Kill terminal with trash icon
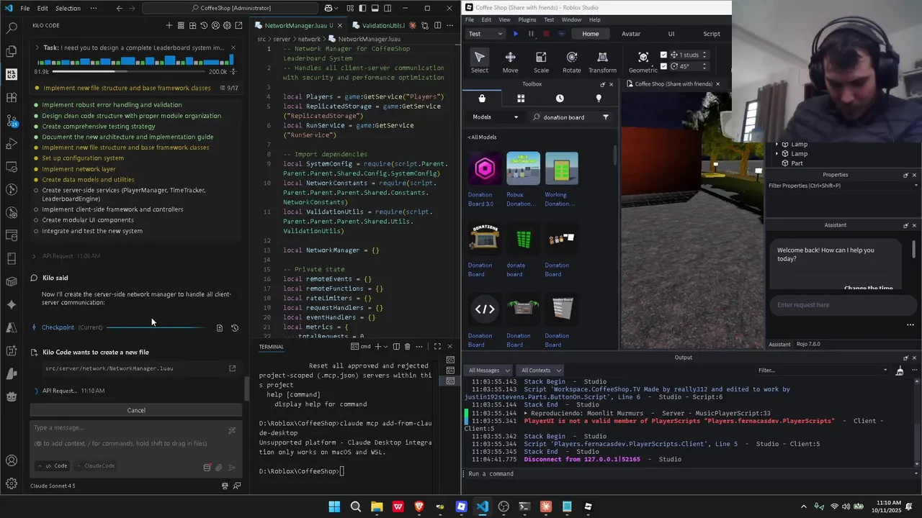The width and height of the screenshot is (922, 518). coord(407,346)
